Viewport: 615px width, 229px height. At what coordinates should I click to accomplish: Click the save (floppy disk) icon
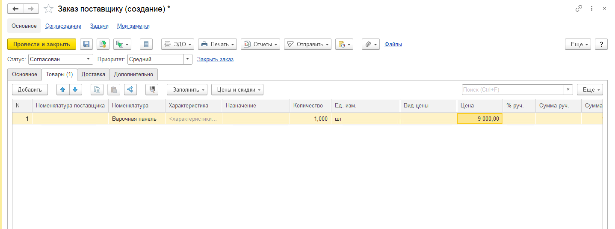pos(86,44)
